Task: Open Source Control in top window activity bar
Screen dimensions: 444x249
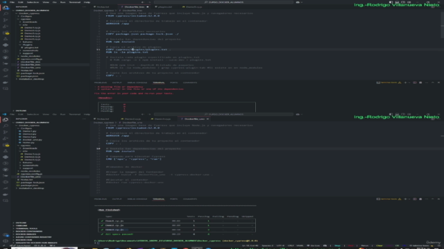Action: coord(6,20)
